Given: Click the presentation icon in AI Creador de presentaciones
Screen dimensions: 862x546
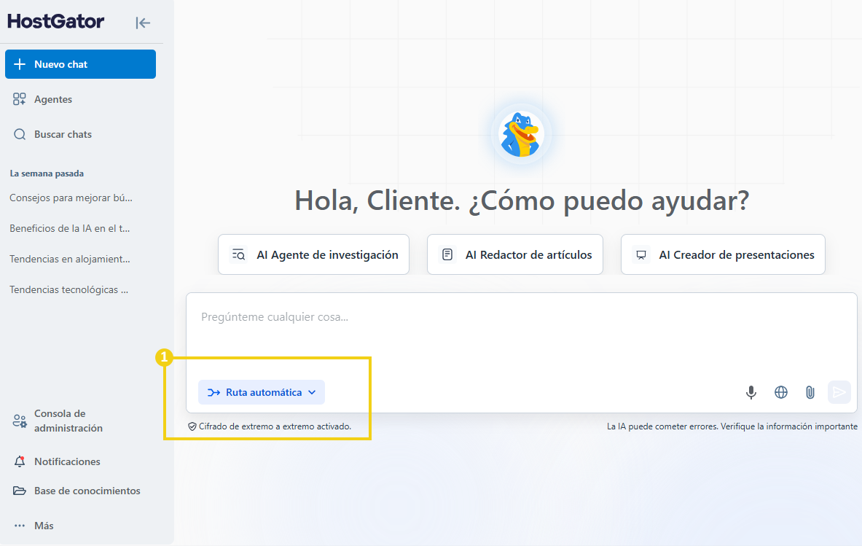Looking at the screenshot, I should (x=641, y=254).
